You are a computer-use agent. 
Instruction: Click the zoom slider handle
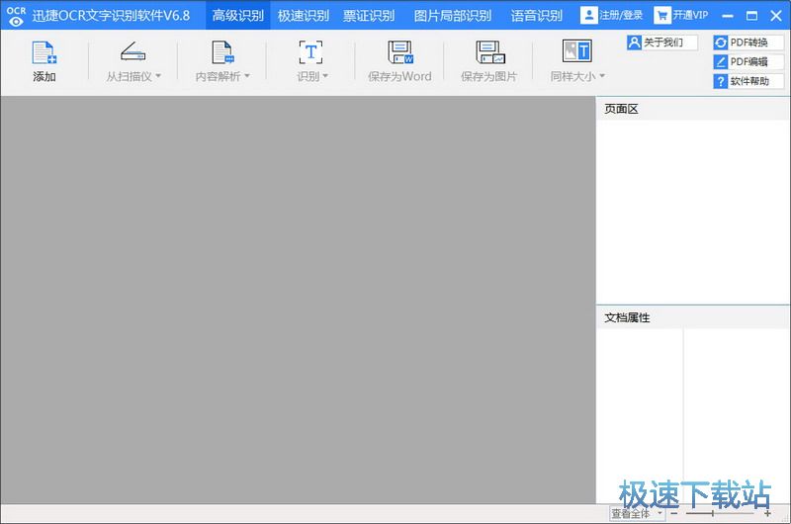click(x=712, y=514)
